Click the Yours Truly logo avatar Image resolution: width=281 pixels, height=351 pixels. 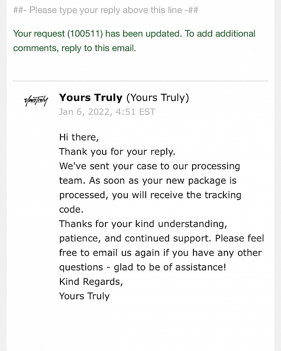pyautogui.click(x=36, y=101)
